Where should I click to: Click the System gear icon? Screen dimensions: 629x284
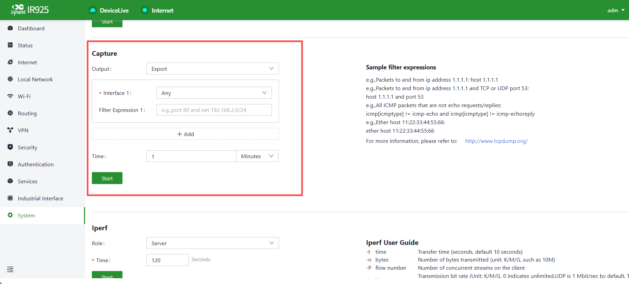click(x=10, y=215)
